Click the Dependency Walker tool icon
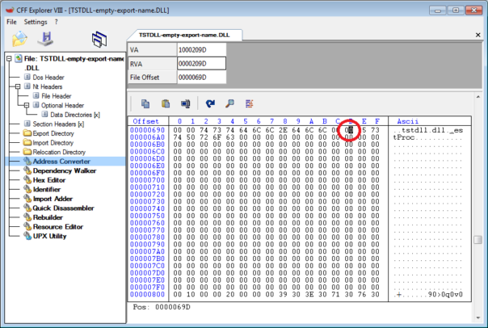 point(27,170)
